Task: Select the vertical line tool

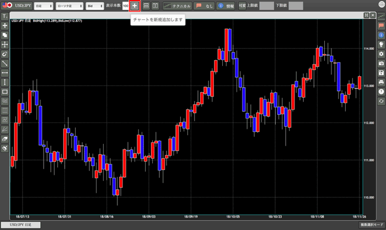Action: pyautogui.click(x=4, y=82)
